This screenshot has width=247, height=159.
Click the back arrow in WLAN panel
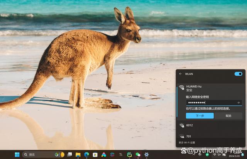180,74
